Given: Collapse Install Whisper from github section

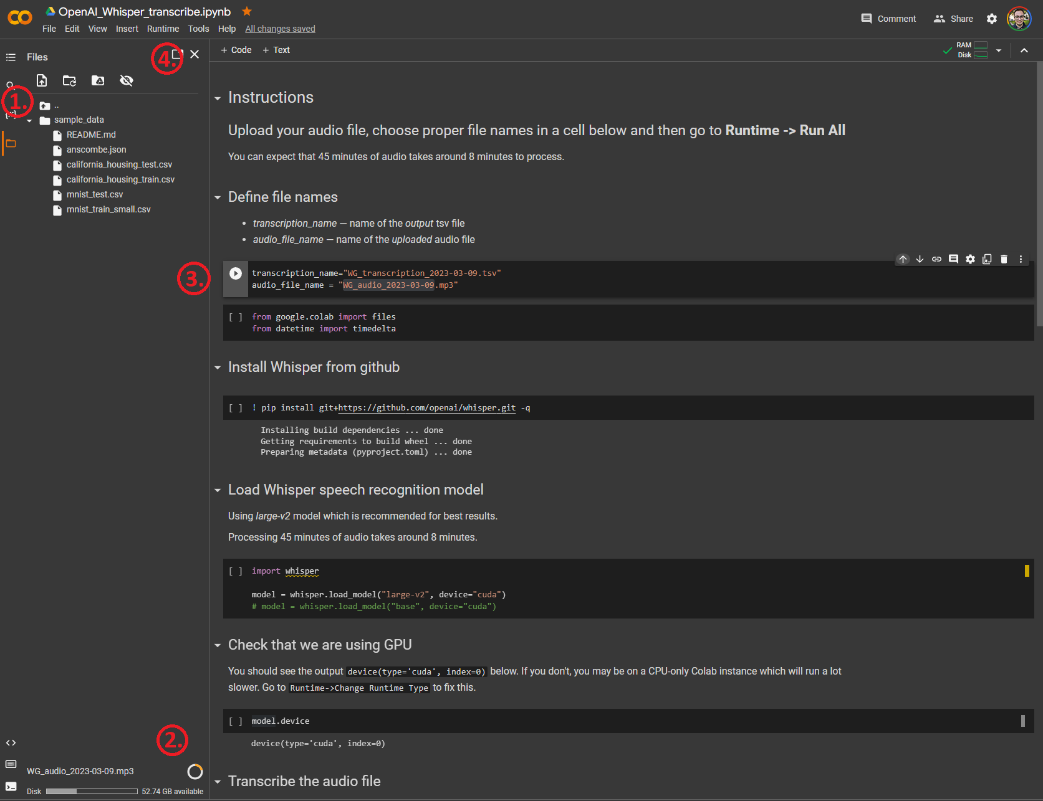Looking at the screenshot, I should [x=218, y=368].
